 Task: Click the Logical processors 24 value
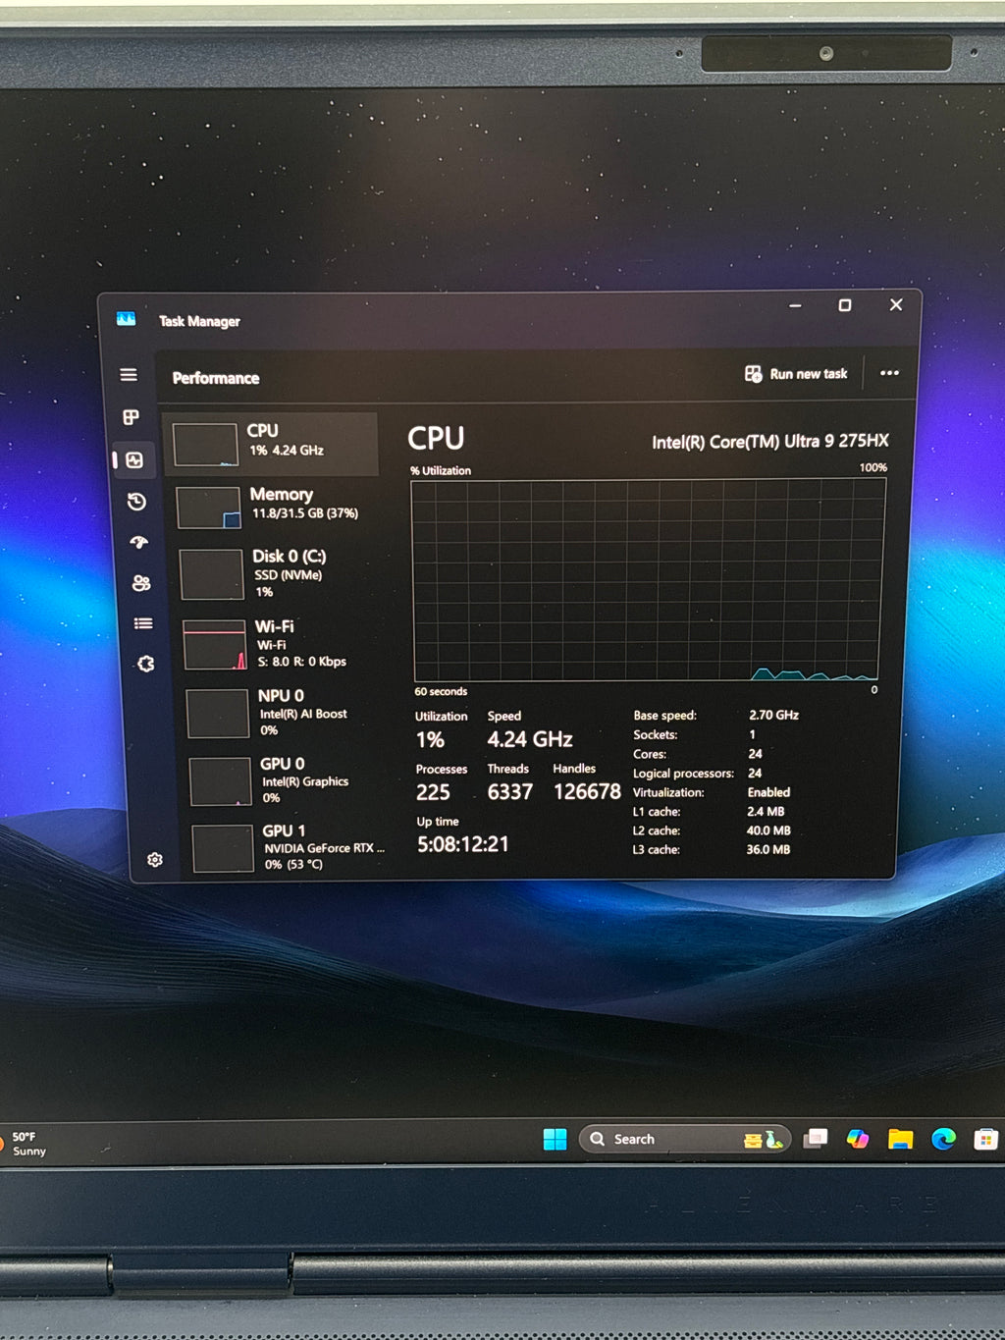(755, 773)
